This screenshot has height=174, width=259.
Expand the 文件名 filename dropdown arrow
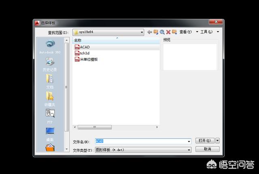(x=189, y=141)
